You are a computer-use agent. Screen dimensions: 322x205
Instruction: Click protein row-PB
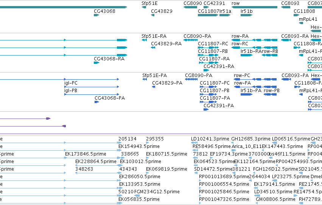(271, 91)
